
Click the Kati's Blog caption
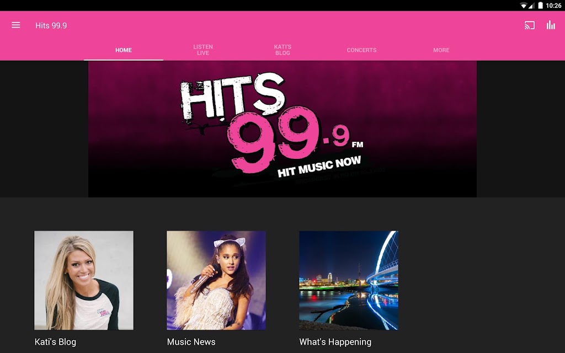[x=56, y=342]
